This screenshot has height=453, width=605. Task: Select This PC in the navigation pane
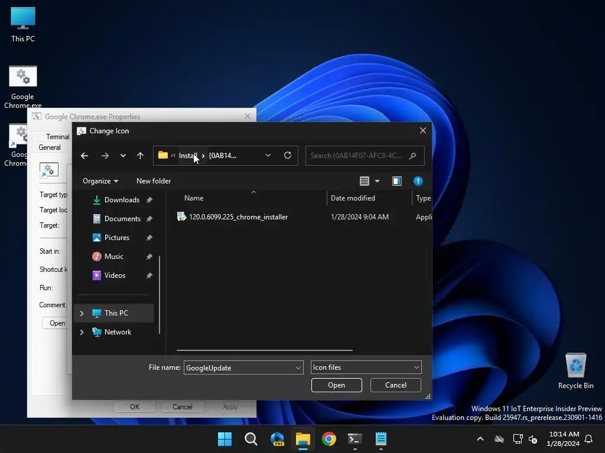(116, 313)
